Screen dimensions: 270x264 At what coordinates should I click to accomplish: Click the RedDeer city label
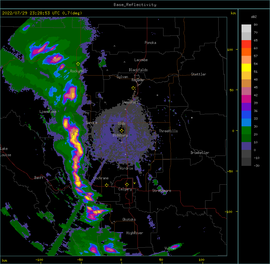[x=138, y=80]
